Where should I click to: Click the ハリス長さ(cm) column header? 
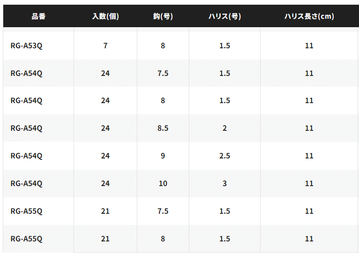click(309, 16)
